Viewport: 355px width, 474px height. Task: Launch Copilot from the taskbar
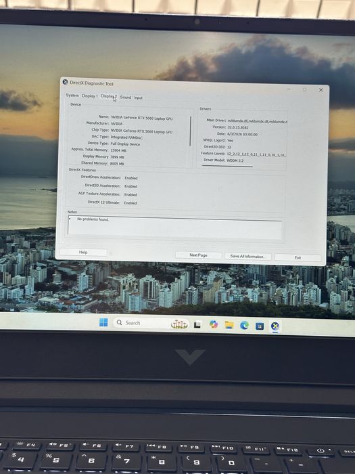pyautogui.click(x=214, y=324)
